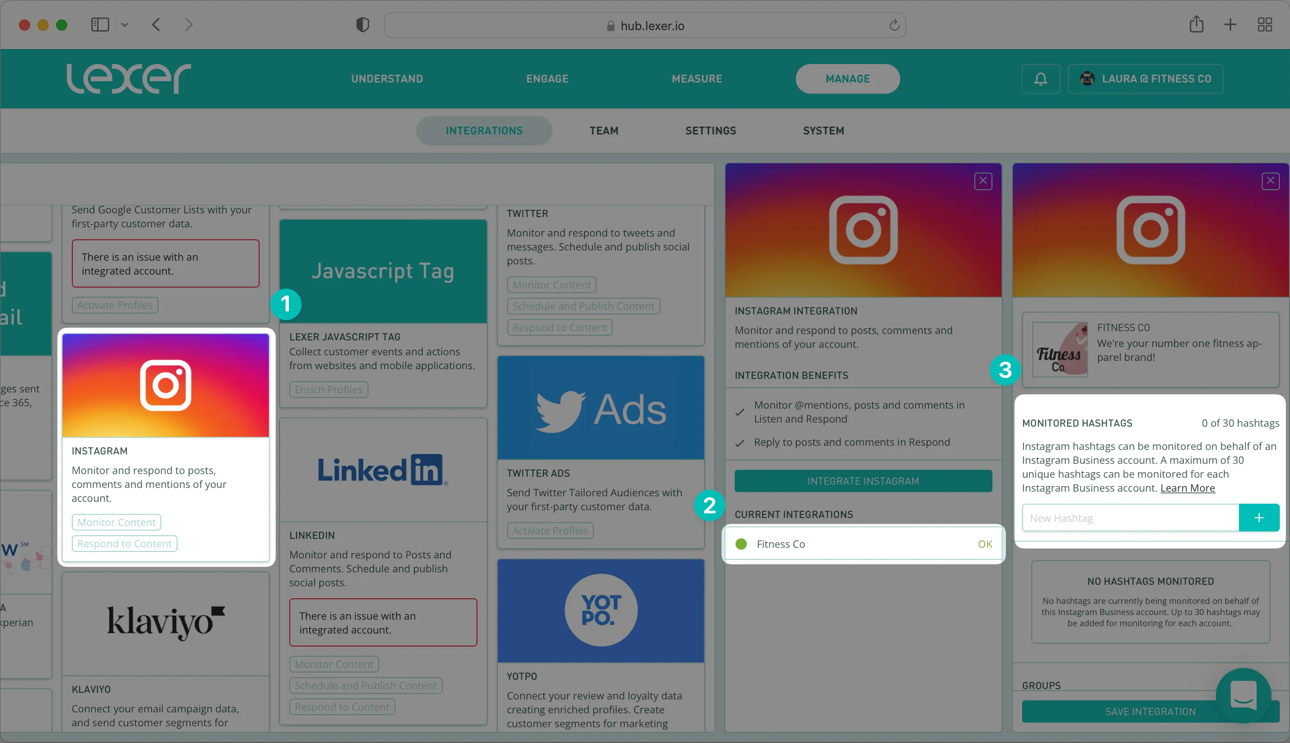Close the Instagram Integration panel

click(x=983, y=180)
